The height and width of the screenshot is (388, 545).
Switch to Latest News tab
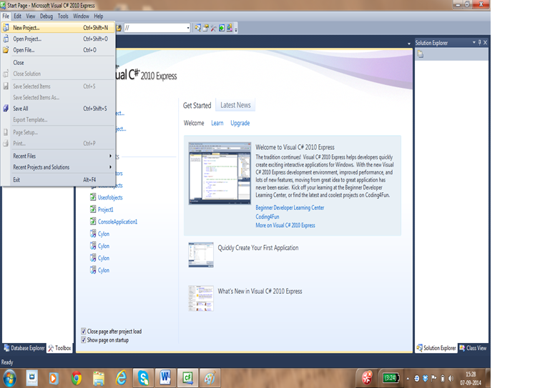point(235,105)
